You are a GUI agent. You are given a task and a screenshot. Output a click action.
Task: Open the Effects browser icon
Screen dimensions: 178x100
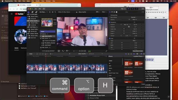141,54
